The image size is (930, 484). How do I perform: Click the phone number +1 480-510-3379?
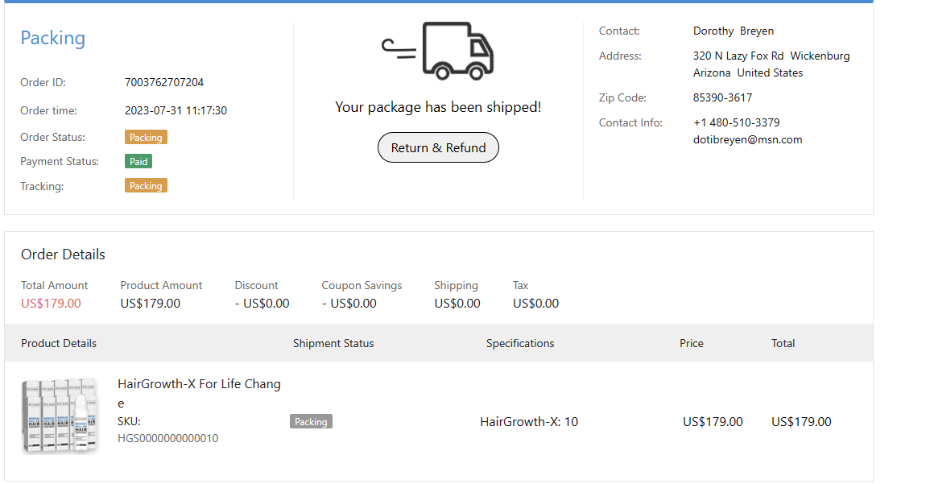coord(736,122)
